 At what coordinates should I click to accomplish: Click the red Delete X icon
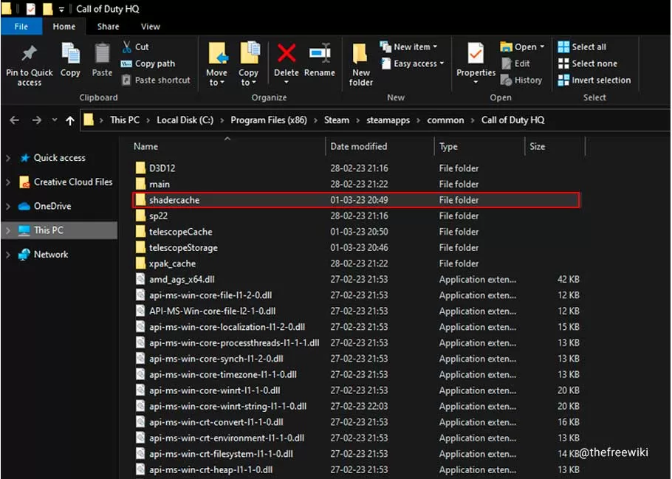pos(287,54)
